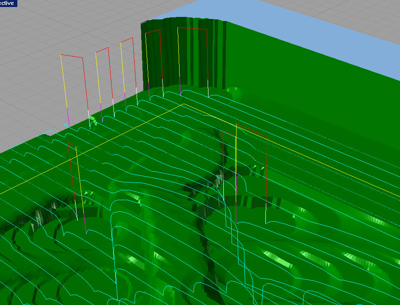Viewport: 400px width, 305px height.
Task: Select the leftmost red retract line at top
Action: tap(72, 56)
